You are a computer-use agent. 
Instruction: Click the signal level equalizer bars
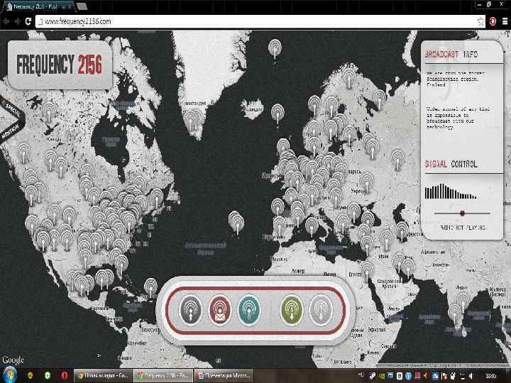click(x=451, y=191)
